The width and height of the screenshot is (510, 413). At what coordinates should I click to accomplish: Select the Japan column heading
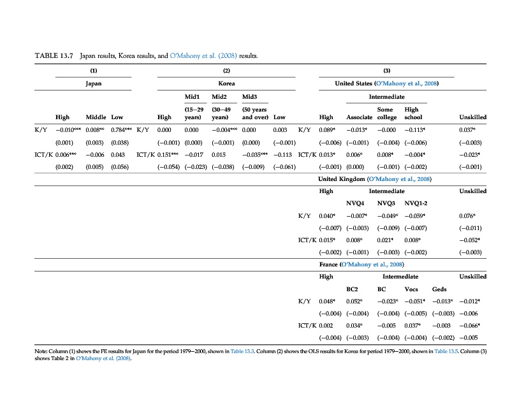tap(94, 83)
